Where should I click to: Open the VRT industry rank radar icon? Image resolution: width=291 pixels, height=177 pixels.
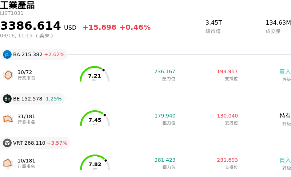pos(8,164)
